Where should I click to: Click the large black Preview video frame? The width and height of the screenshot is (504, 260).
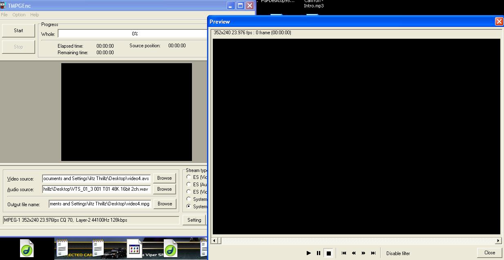(x=357, y=137)
